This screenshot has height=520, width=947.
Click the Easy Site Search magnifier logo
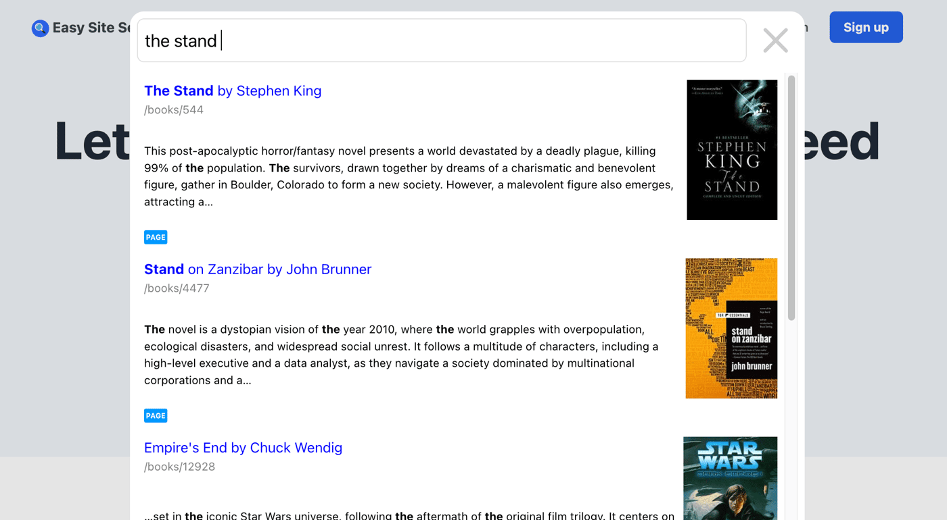point(40,28)
